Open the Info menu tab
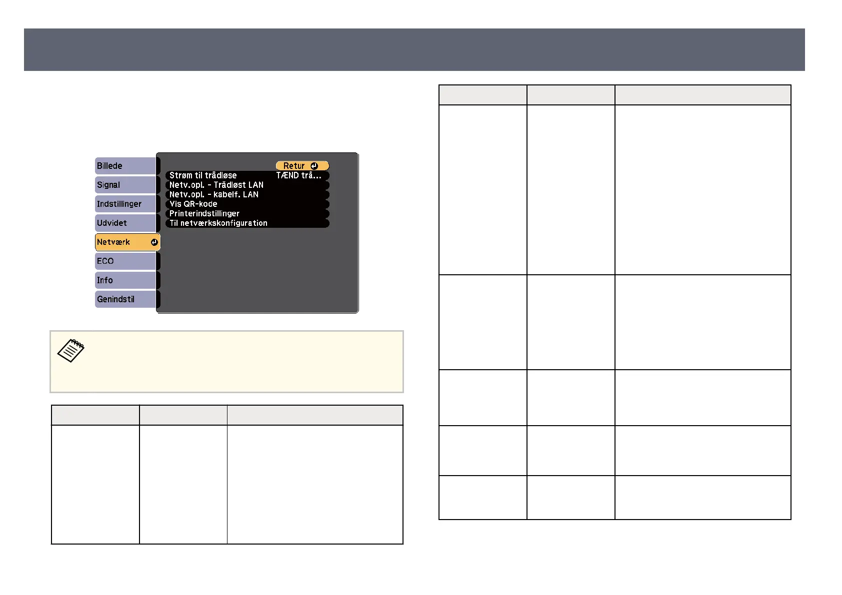This screenshot has width=842, height=595. pyautogui.click(x=125, y=280)
